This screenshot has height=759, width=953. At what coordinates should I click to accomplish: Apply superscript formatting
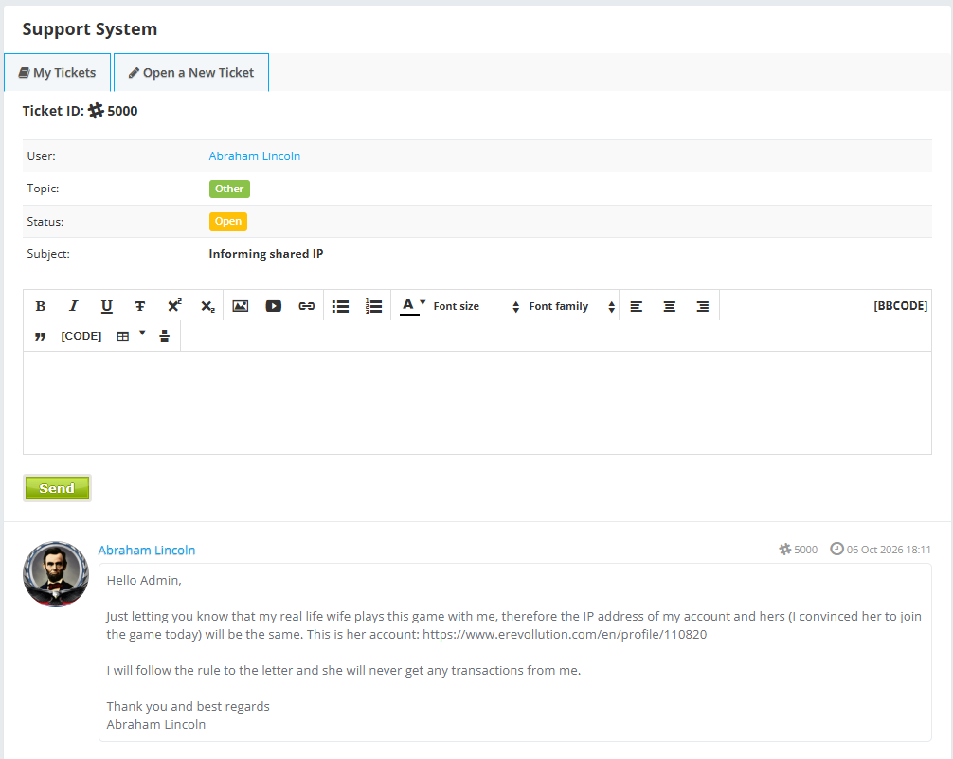174,306
